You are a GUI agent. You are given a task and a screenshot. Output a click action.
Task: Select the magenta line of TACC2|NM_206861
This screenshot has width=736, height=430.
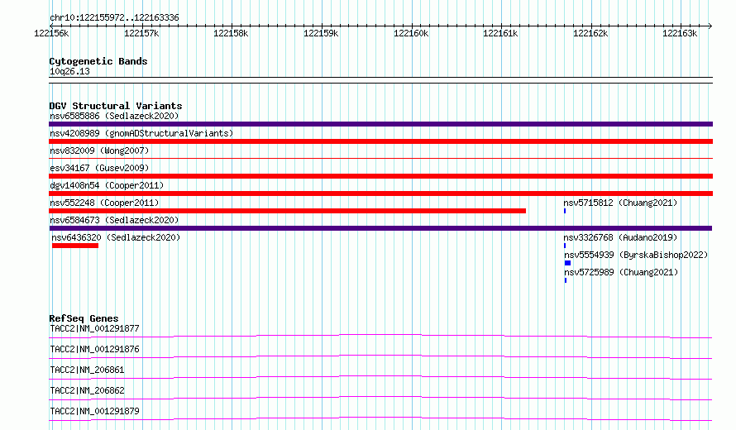coord(380,377)
